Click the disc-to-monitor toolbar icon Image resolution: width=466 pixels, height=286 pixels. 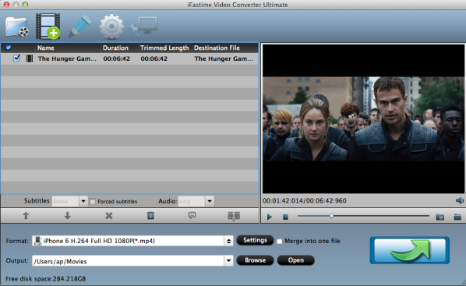[x=143, y=26]
